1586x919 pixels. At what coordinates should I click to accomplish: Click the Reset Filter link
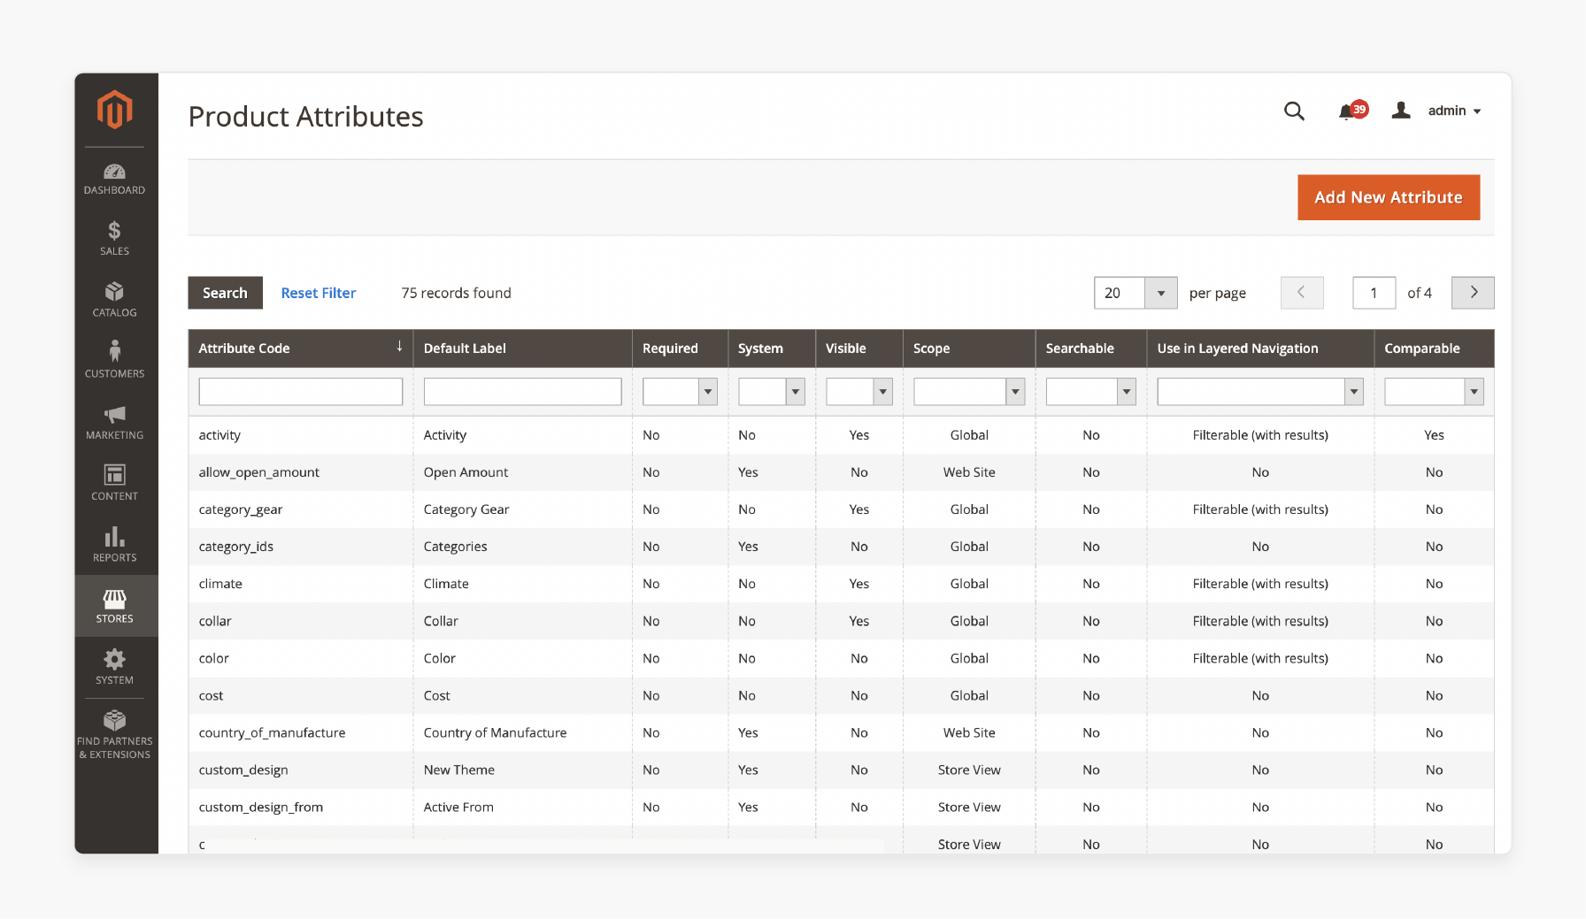[319, 293]
